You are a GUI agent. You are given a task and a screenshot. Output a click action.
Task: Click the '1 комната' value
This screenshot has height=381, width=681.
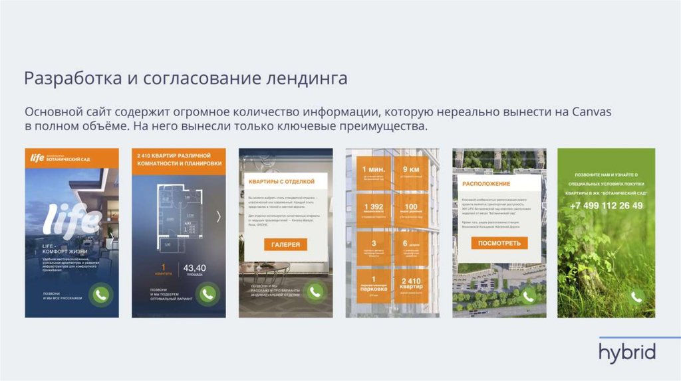[164, 270]
